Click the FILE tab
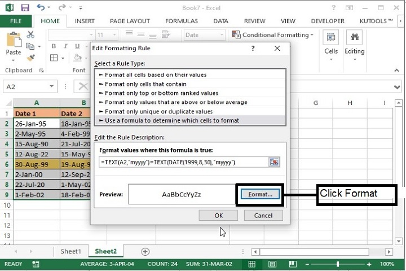Image resolution: width=406 pixels, height=271 pixels. (16, 21)
